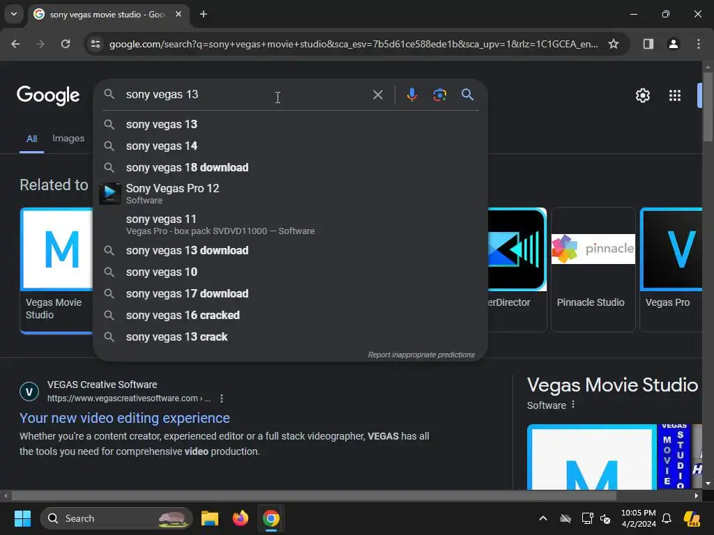Open the Pinnacle Studio related card
The height and width of the screenshot is (535, 714).
tap(593, 270)
